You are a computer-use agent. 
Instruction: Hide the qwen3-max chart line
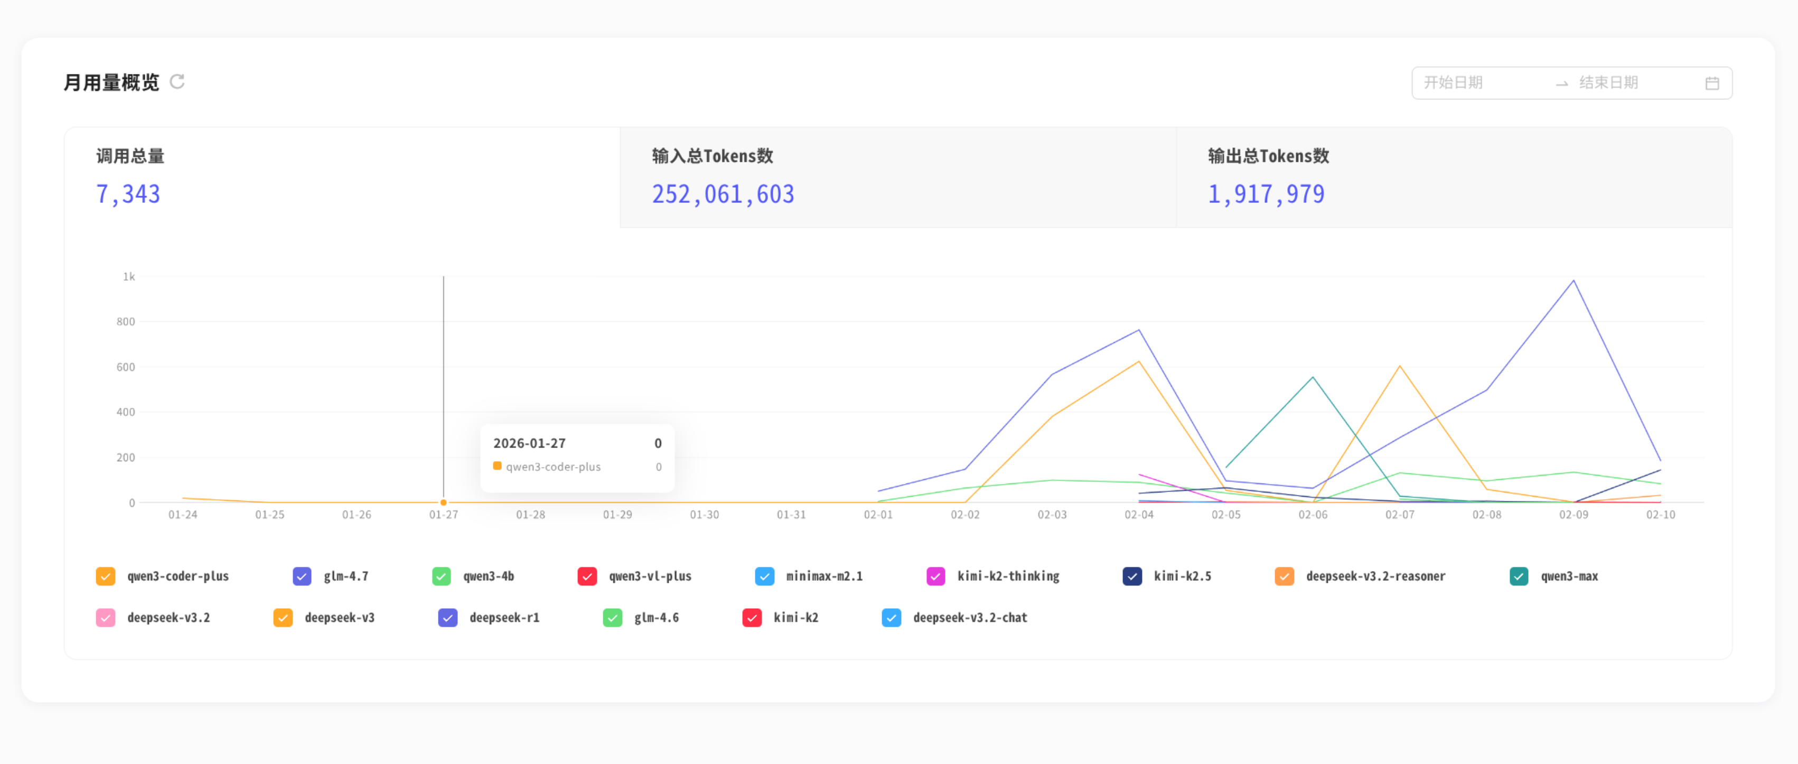[1519, 576]
